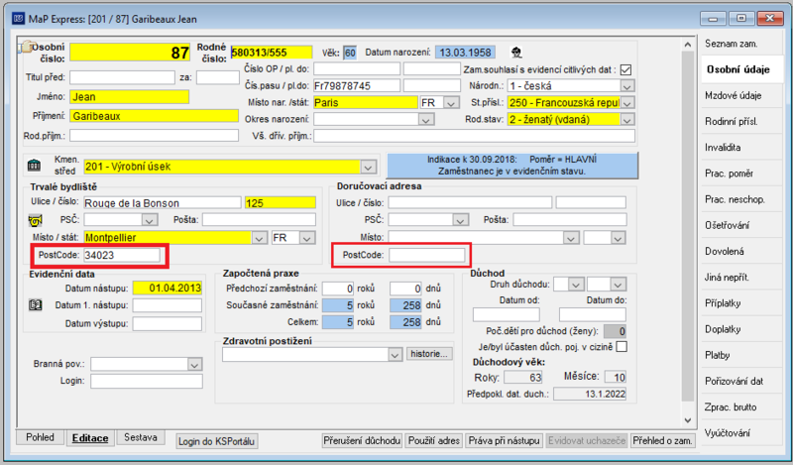Viewport: 793px width, 465px height.
Task: Open the Sestava tab
Action: [x=141, y=437]
